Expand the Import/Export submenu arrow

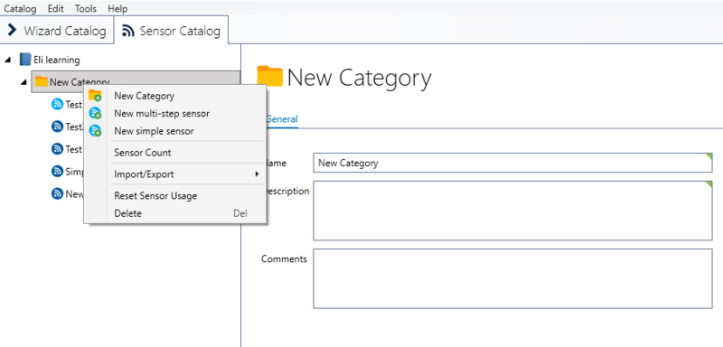click(257, 174)
